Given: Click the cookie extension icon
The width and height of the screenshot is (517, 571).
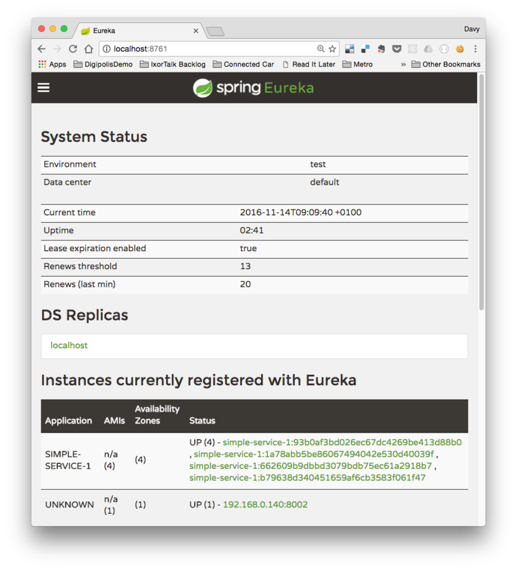Looking at the screenshot, I should [x=460, y=49].
